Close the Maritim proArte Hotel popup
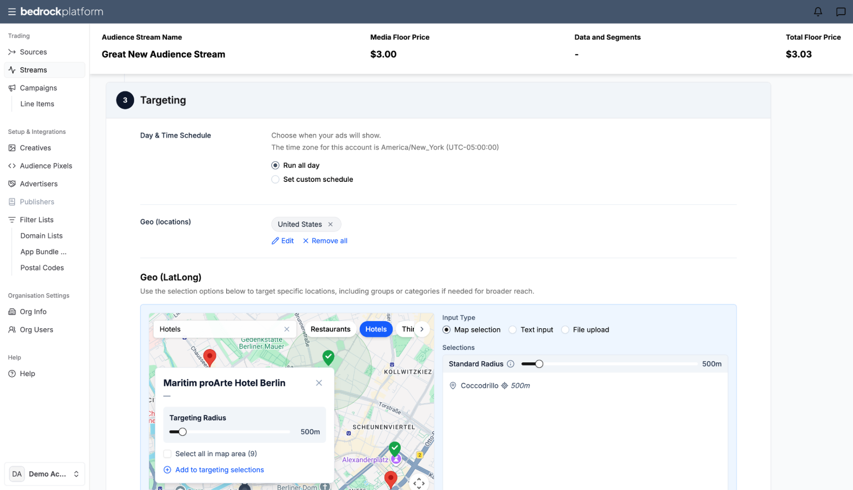The image size is (853, 490). (319, 383)
